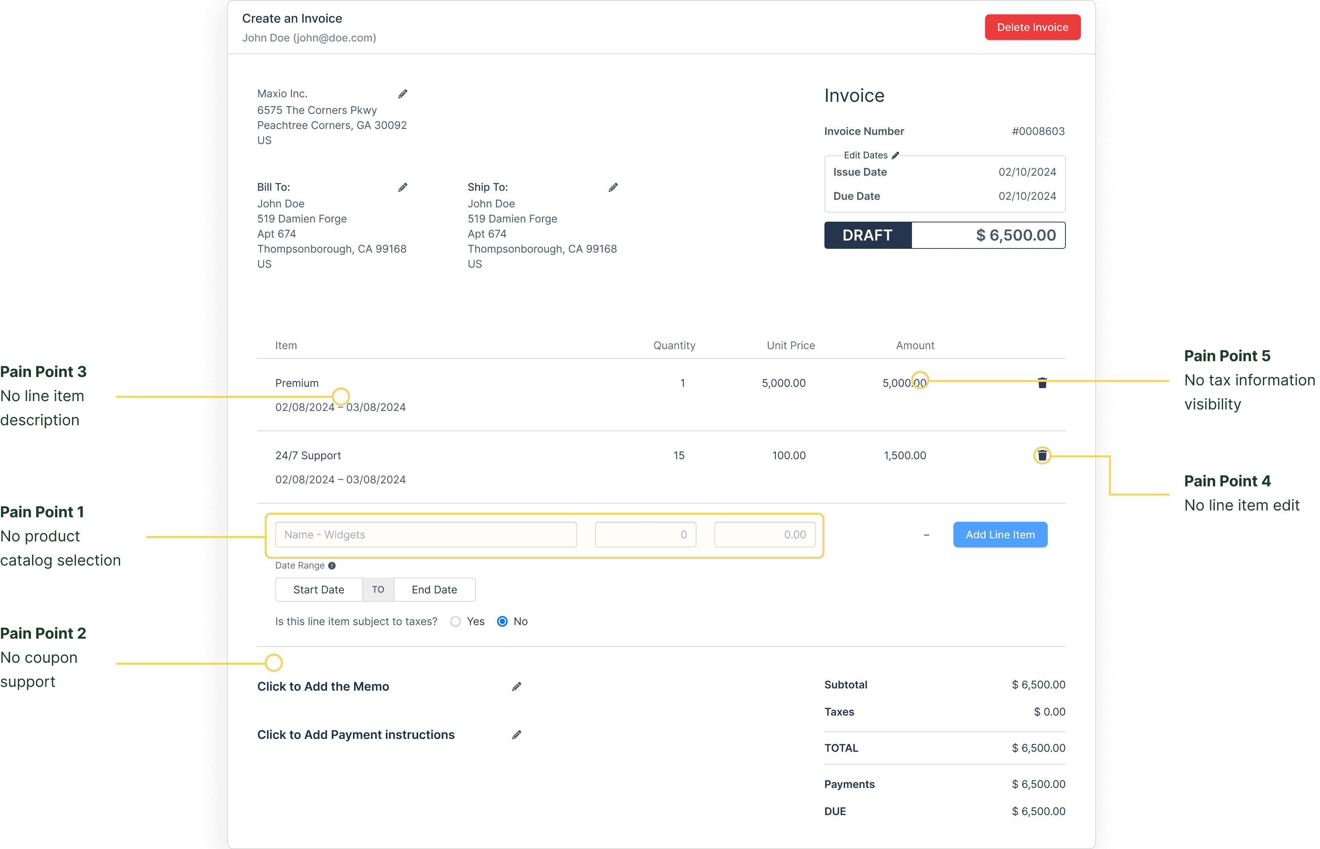Click the pencil icon beside Add the Memo
Screen dimensions: 1320x849
[517, 687]
